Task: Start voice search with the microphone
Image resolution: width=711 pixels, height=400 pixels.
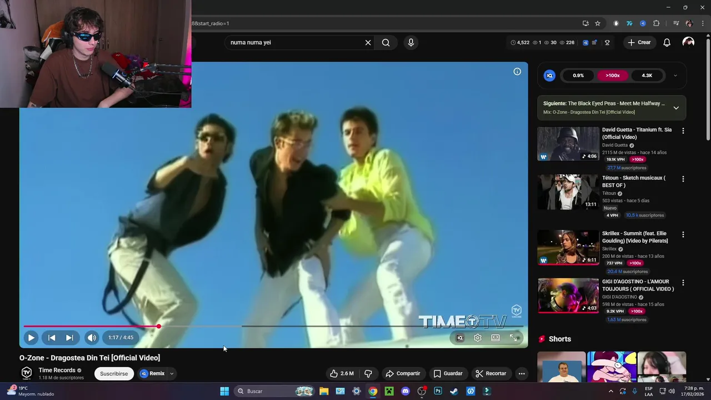Action: click(x=411, y=42)
